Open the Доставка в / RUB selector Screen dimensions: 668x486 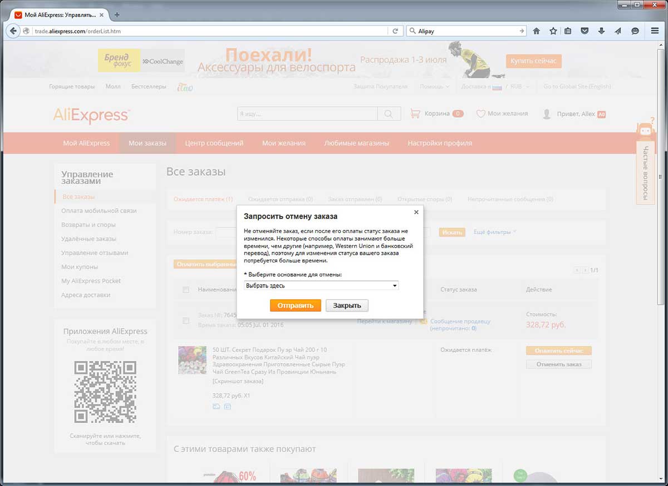tap(495, 87)
